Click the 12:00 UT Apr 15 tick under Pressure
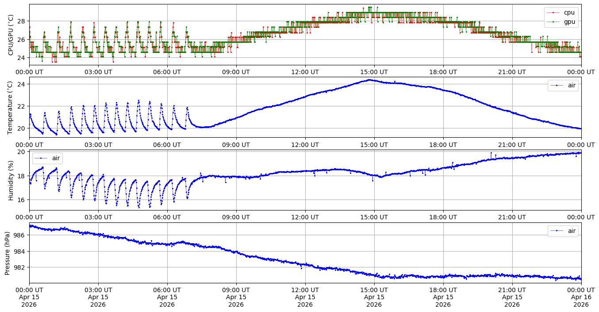This screenshot has width=599, height=312. [x=305, y=297]
